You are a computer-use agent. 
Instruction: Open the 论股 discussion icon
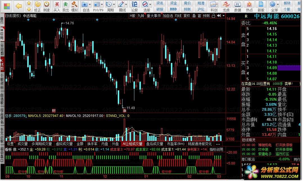tap(134, 6)
